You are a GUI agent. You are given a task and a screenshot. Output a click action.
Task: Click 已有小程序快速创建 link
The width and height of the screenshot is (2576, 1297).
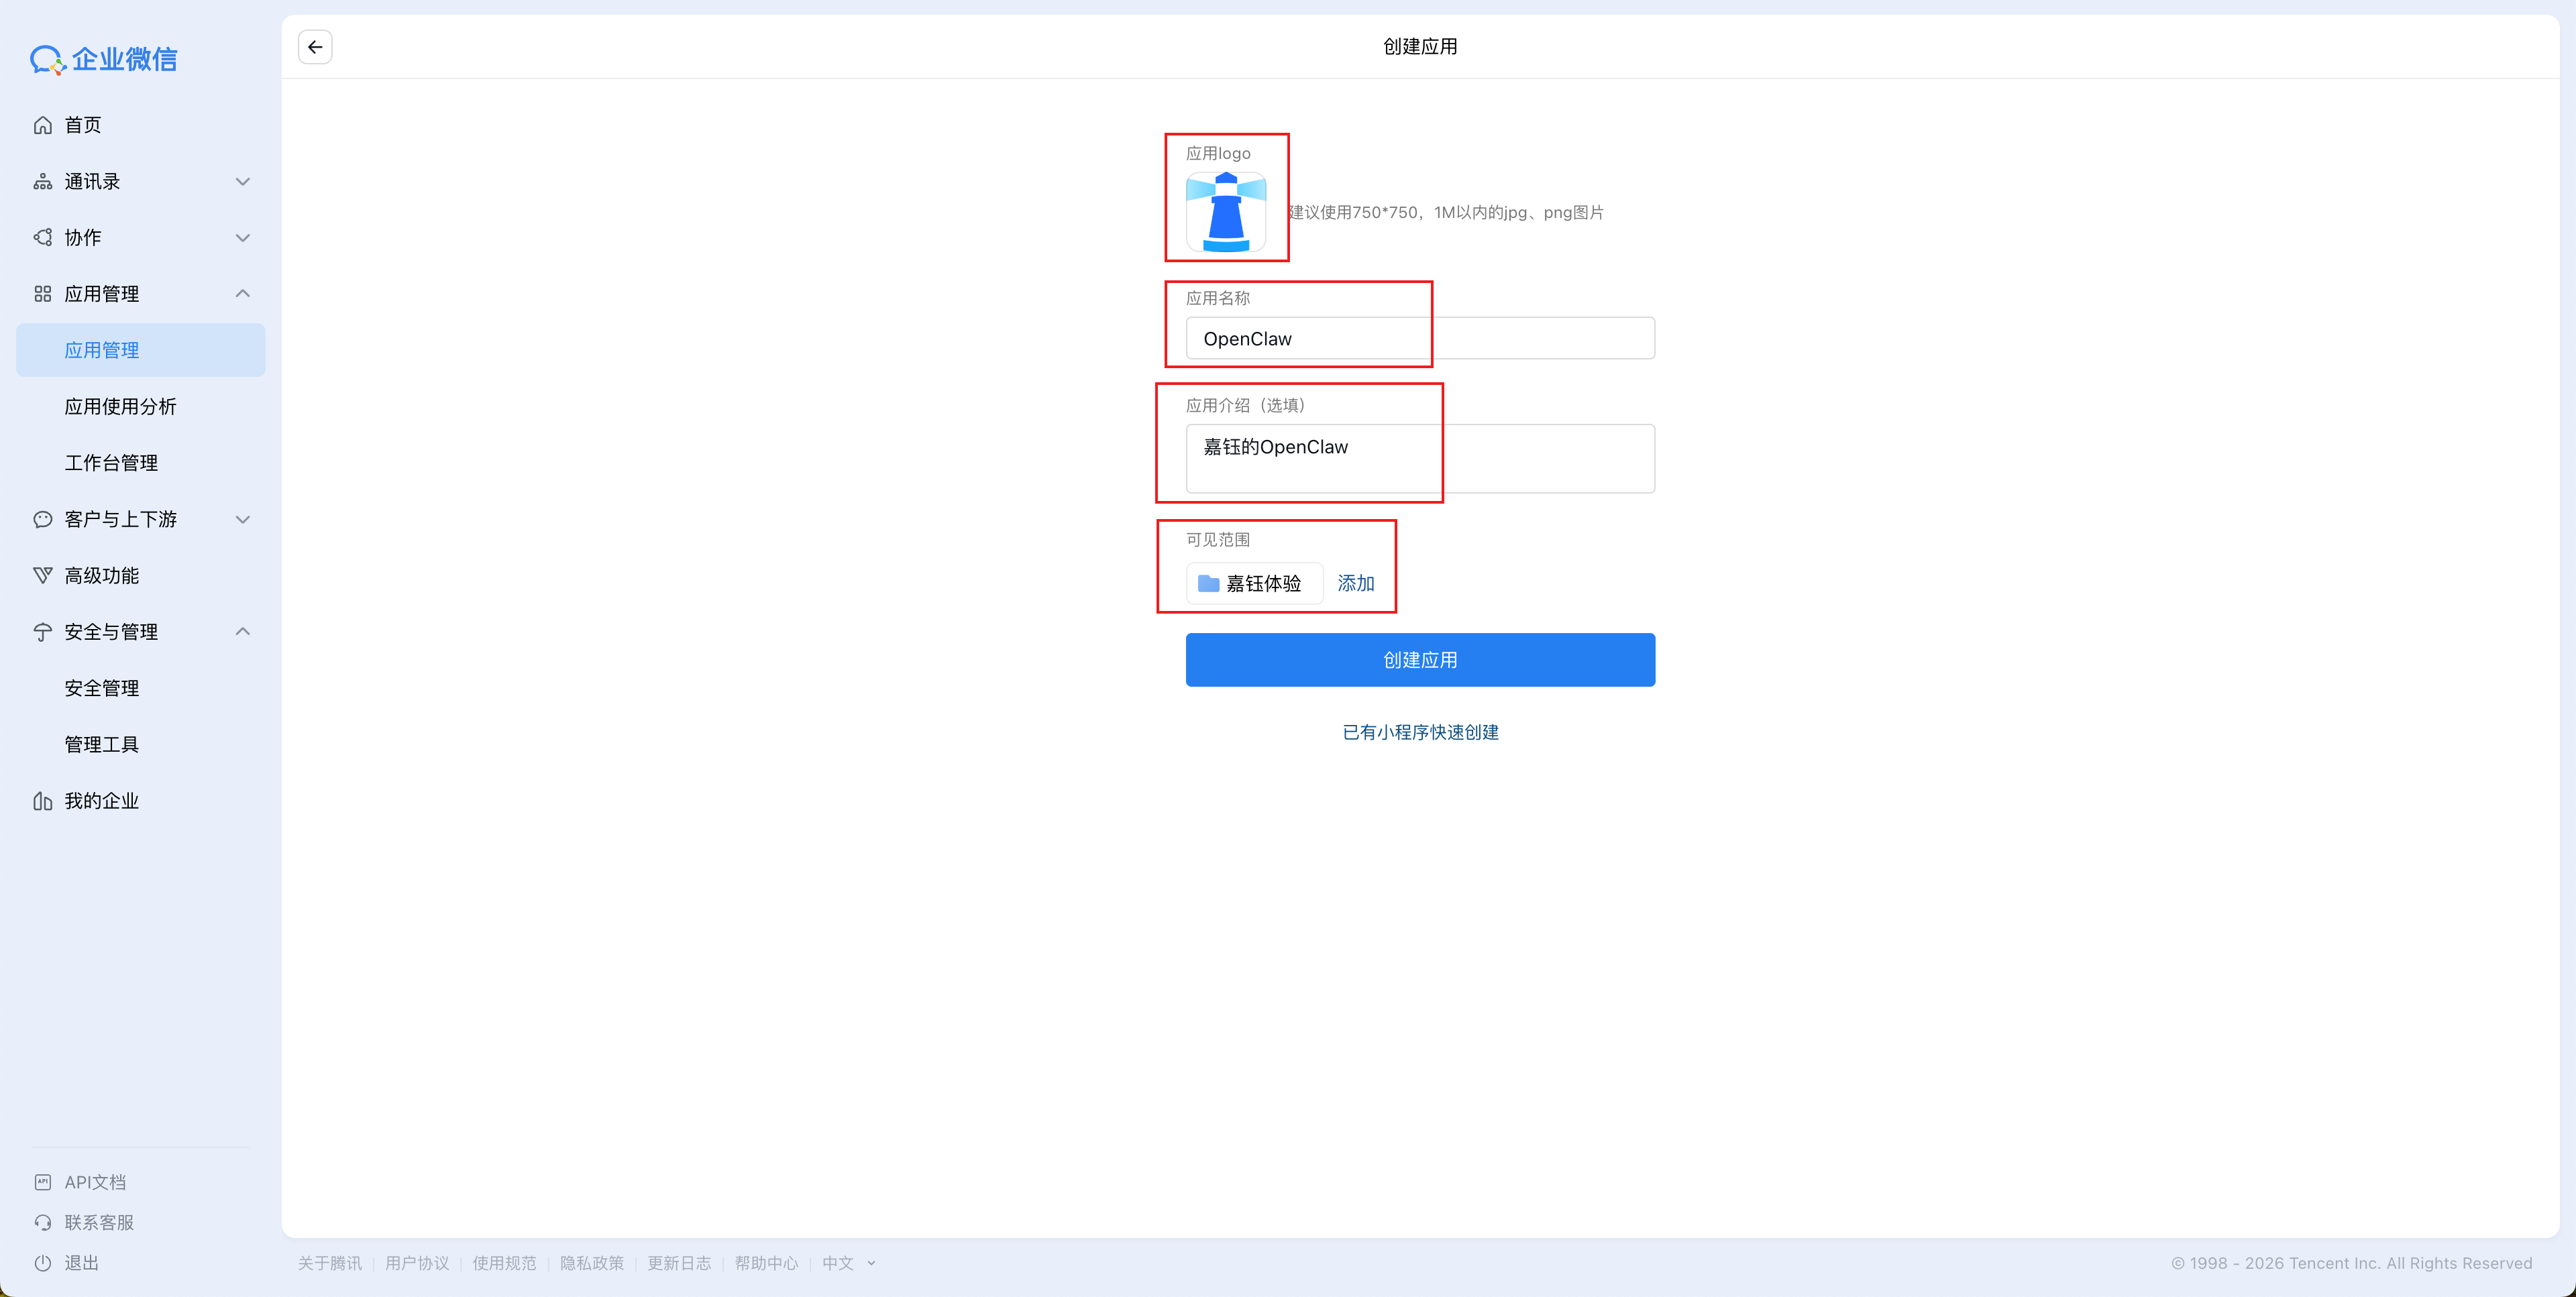[1420, 732]
